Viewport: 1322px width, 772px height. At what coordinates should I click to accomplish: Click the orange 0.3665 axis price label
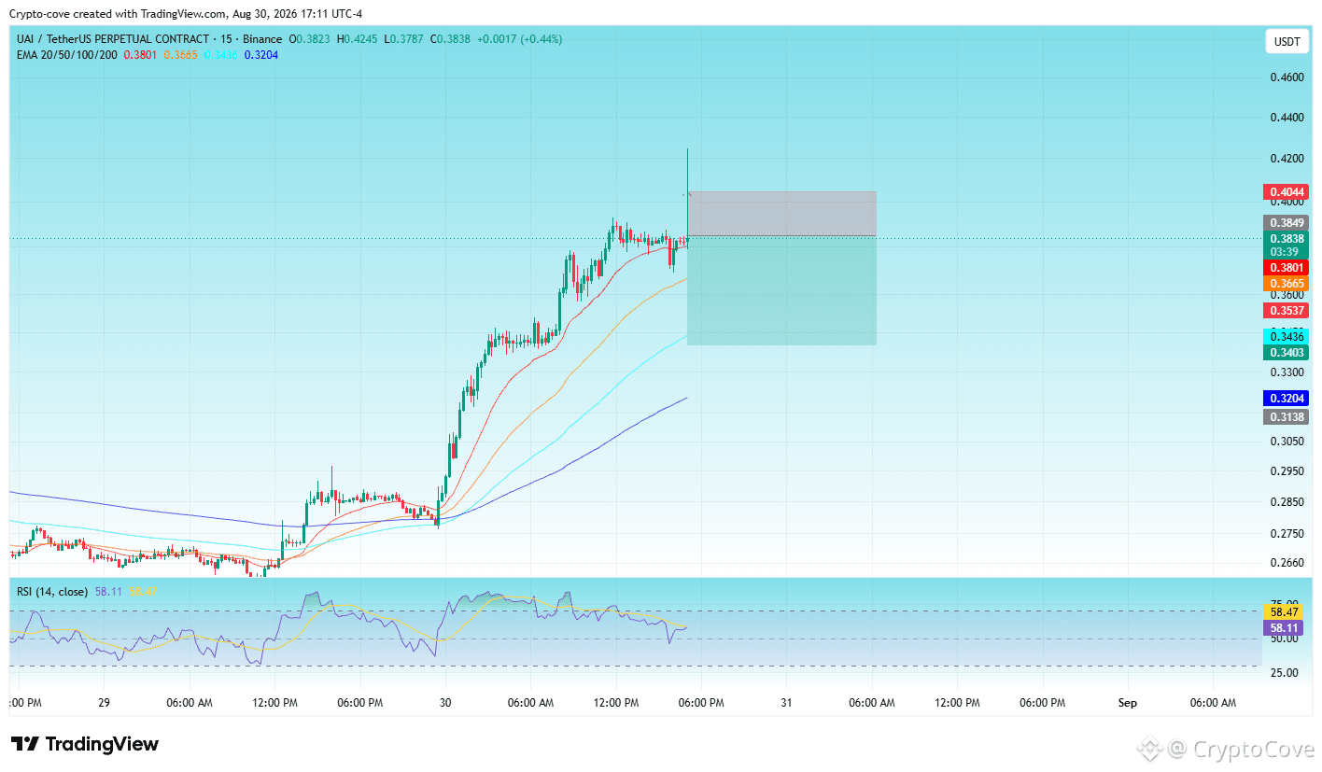[1286, 283]
